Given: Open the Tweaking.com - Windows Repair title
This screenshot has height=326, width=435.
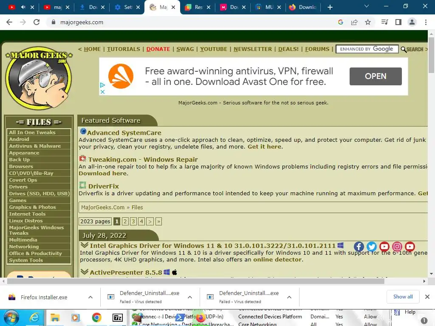Looking at the screenshot, I should [x=143, y=160].
